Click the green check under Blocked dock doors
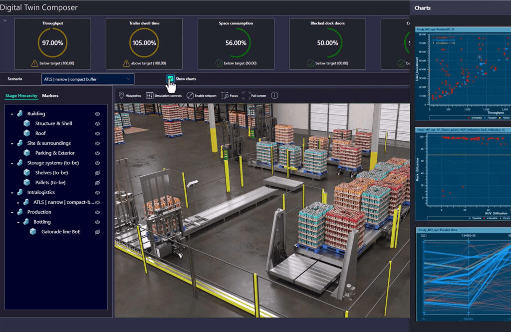The height and width of the screenshot is (332, 511). pyautogui.click(x=310, y=63)
